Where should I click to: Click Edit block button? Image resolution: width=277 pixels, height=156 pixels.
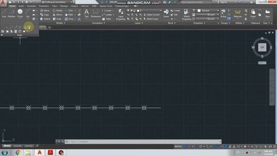[174, 15]
